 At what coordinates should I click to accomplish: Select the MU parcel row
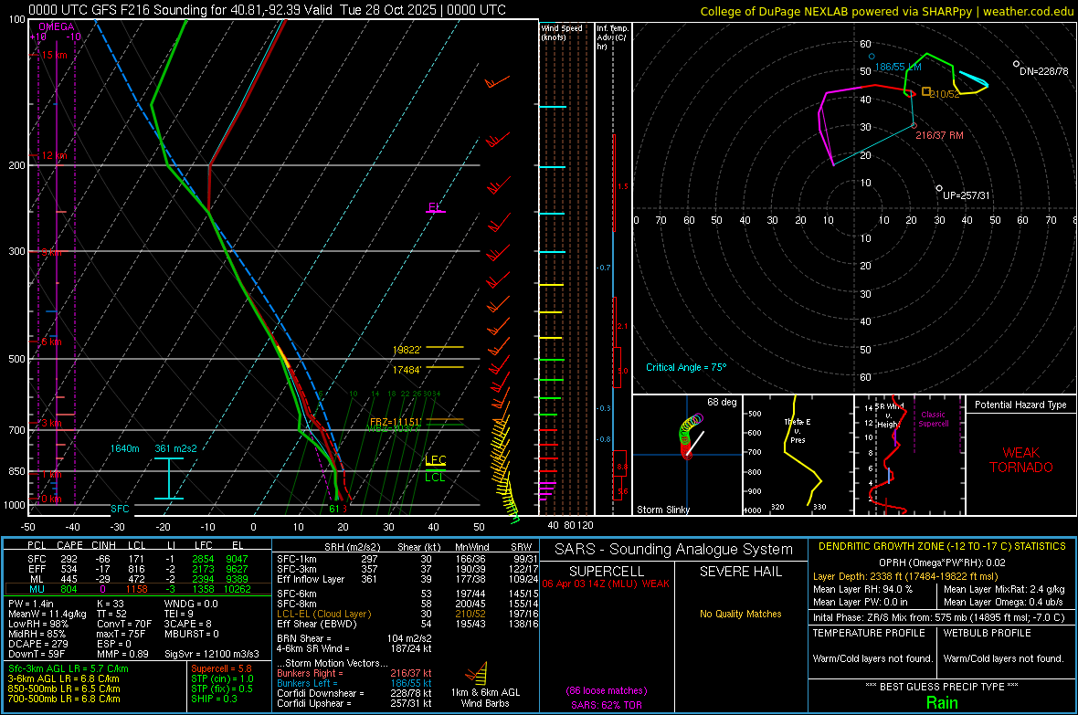click(137, 589)
